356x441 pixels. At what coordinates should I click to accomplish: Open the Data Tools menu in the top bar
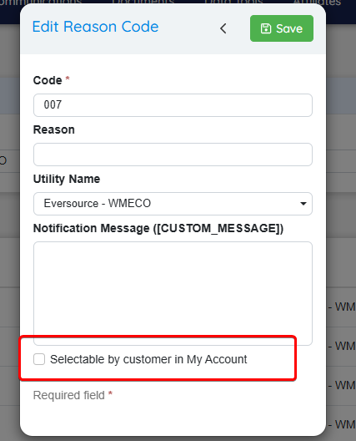[x=233, y=2]
